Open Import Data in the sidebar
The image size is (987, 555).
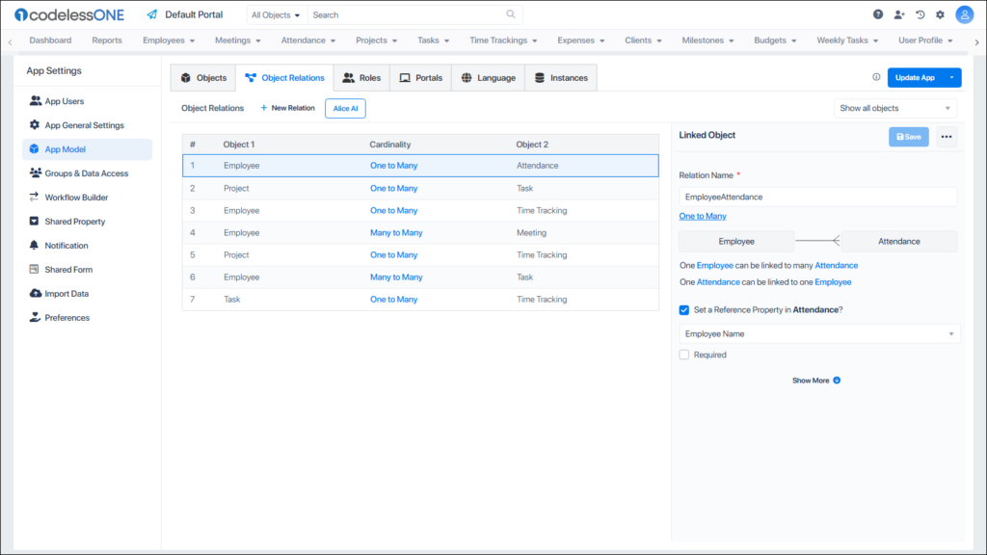[x=67, y=293]
